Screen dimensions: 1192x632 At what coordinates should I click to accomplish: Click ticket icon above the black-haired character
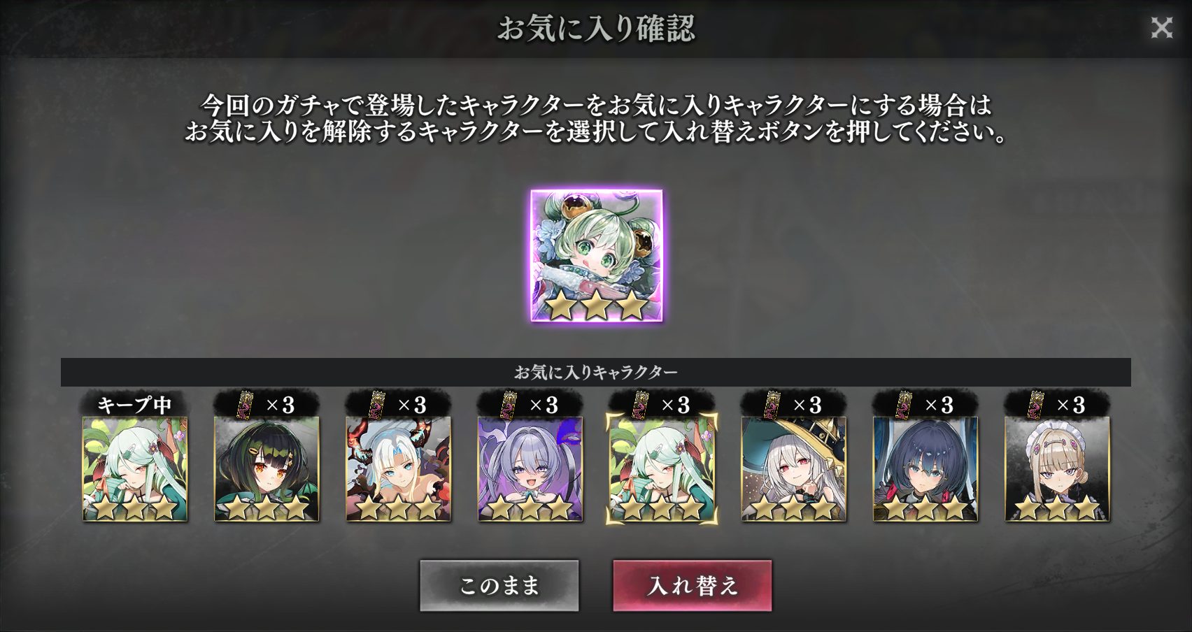click(245, 405)
